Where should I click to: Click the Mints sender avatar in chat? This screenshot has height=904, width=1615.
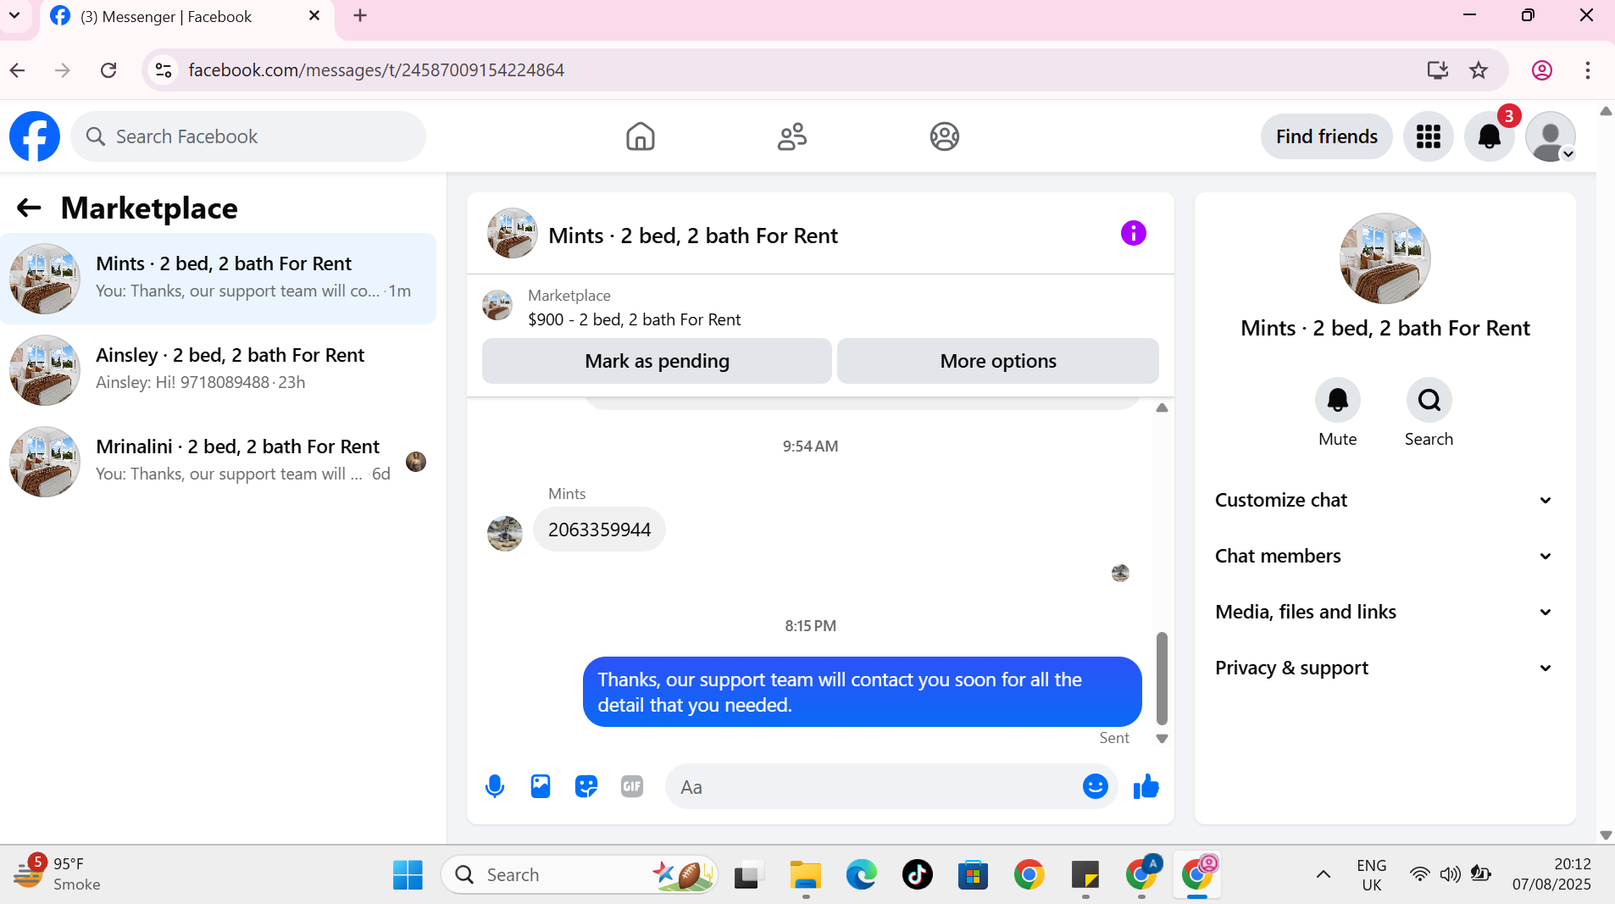point(505,534)
